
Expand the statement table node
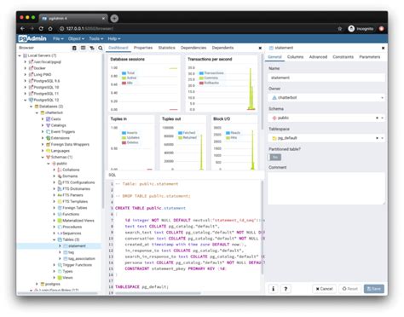pyautogui.click(x=60, y=246)
